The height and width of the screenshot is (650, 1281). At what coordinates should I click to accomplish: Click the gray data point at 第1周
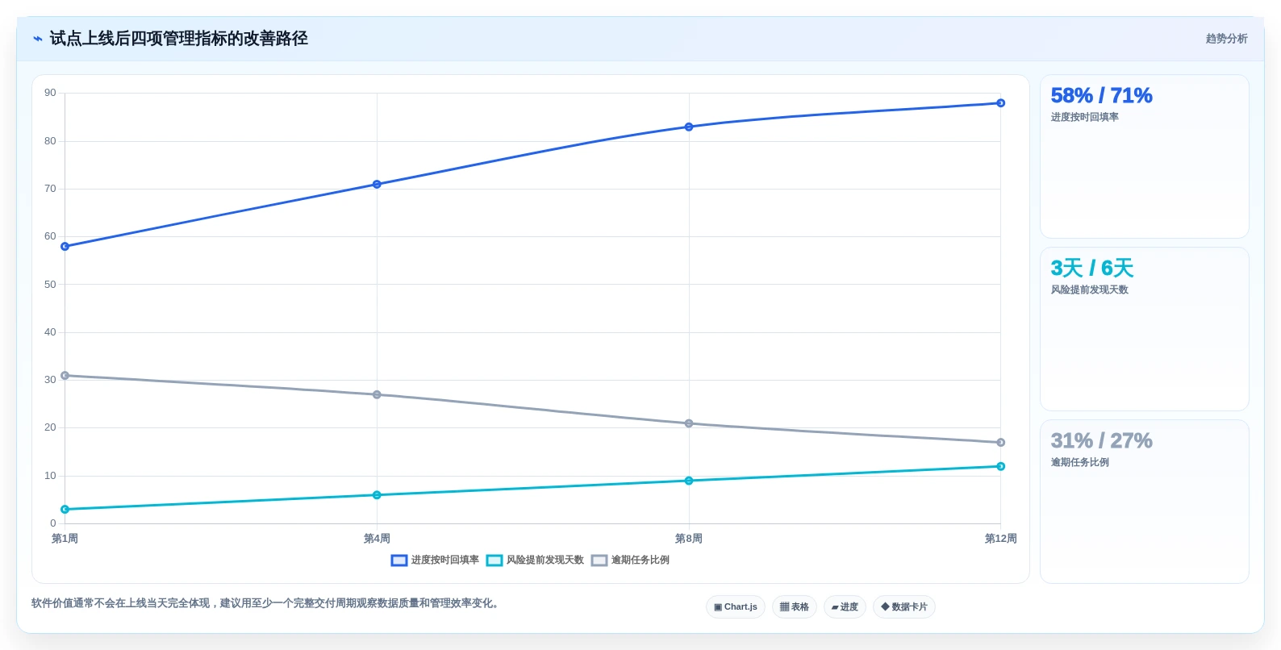65,376
